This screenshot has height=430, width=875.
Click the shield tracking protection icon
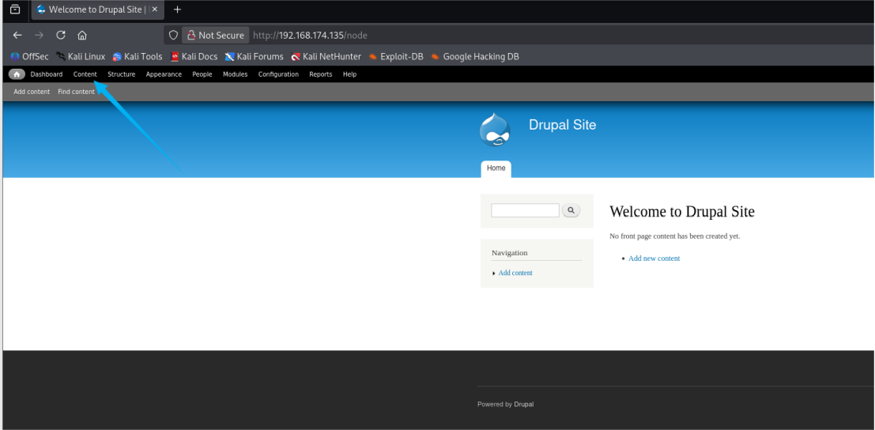click(x=174, y=35)
